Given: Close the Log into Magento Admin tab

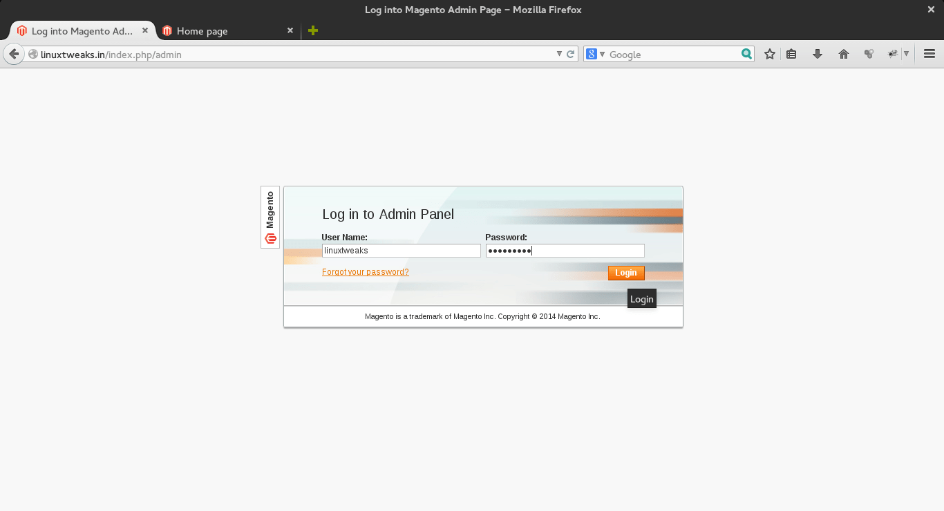Looking at the screenshot, I should [145, 30].
